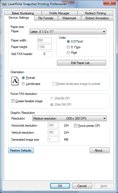Open the Paper size dropdown
The width and height of the screenshot is (118, 193).
(68, 32)
